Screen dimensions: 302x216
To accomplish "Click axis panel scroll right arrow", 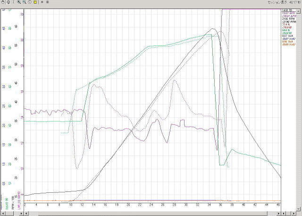I will pyautogui.click(x=21, y=214).
